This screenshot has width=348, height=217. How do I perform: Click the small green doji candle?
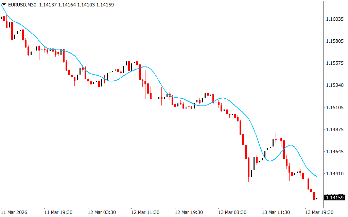(110, 72)
